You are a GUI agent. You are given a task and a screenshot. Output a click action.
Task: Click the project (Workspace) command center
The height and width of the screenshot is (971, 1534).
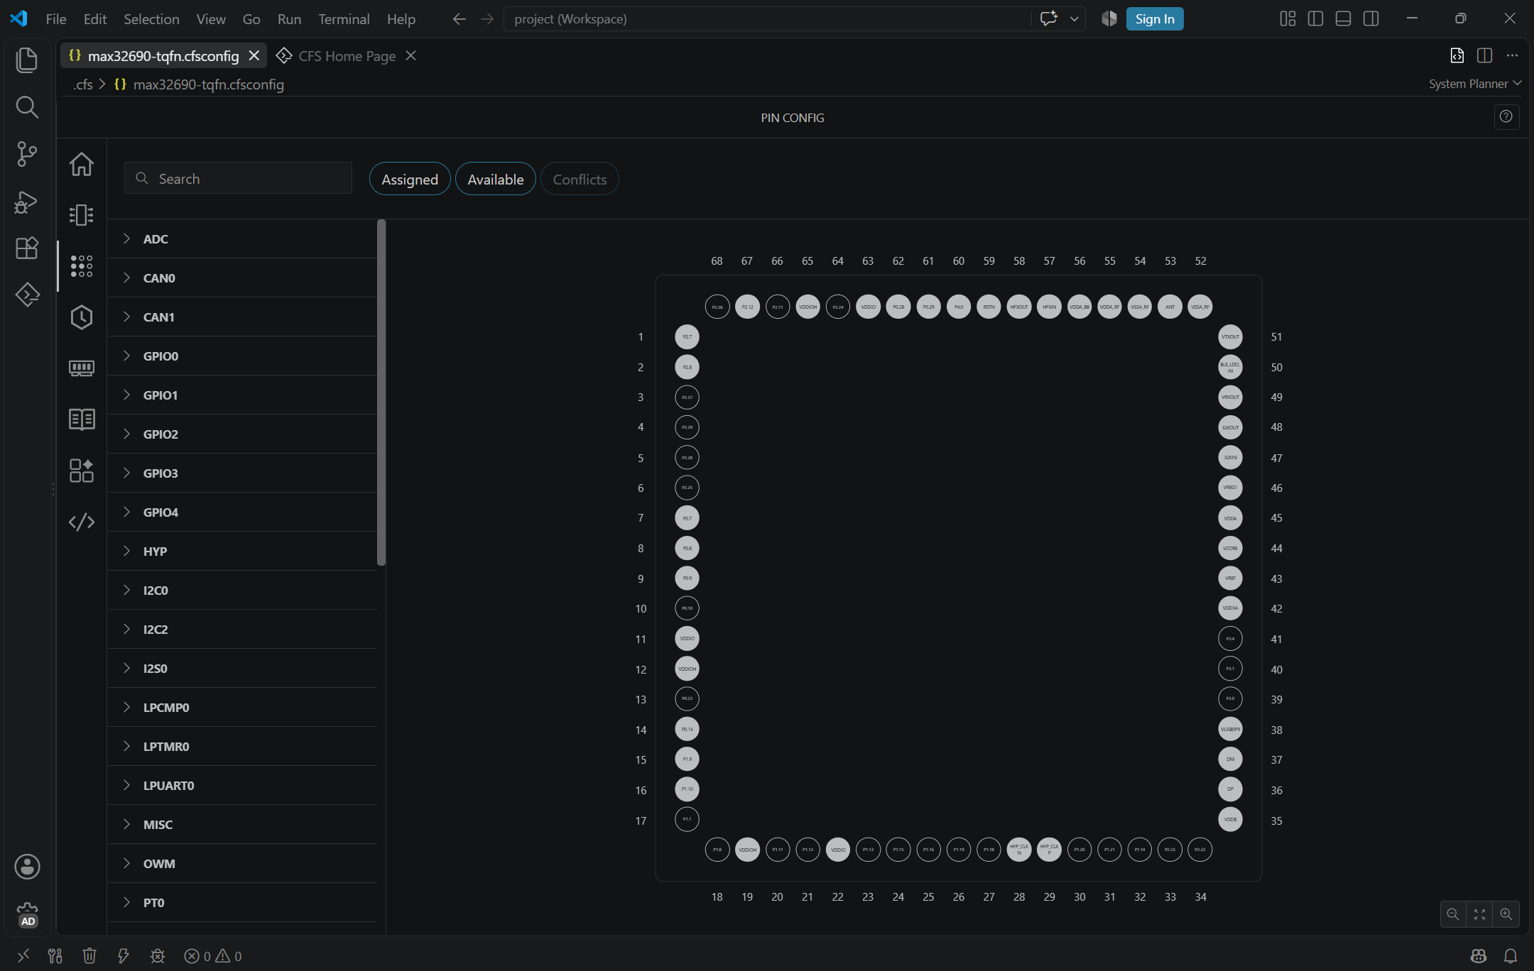(767, 19)
